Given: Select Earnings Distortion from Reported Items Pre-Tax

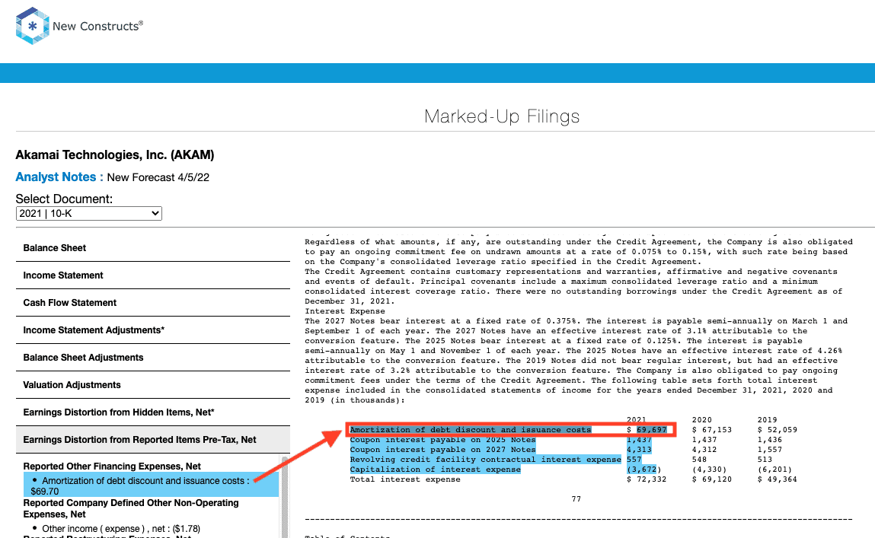Looking at the screenshot, I should click(153, 440).
